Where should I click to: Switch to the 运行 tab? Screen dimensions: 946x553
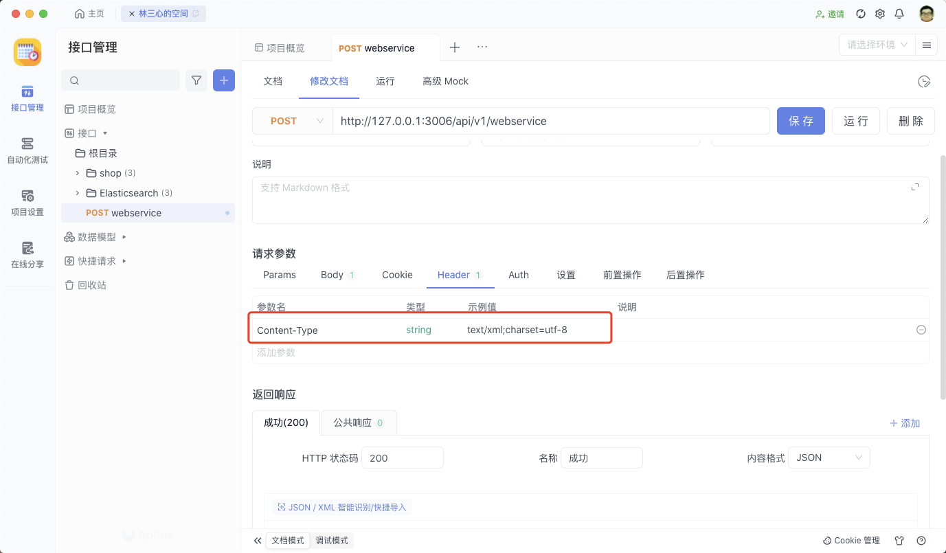point(385,80)
